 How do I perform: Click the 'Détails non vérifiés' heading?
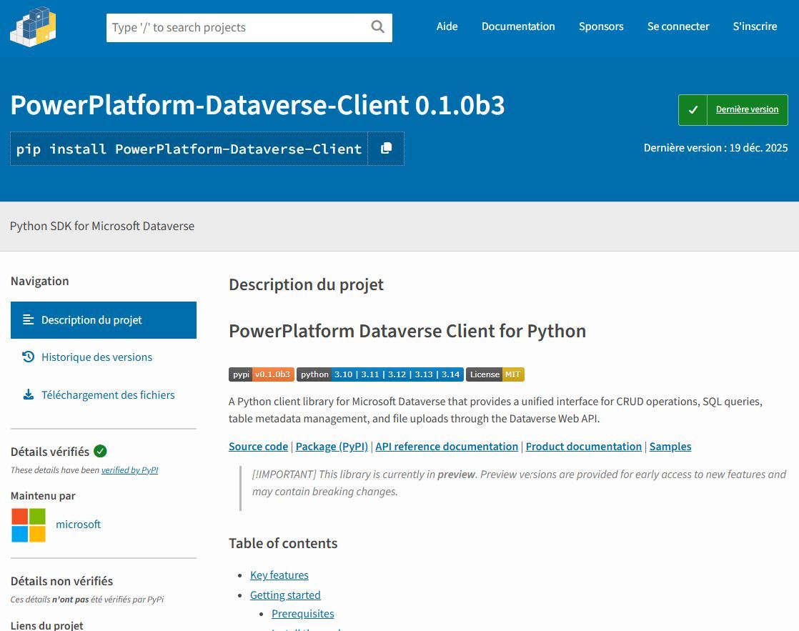(x=61, y=581)
